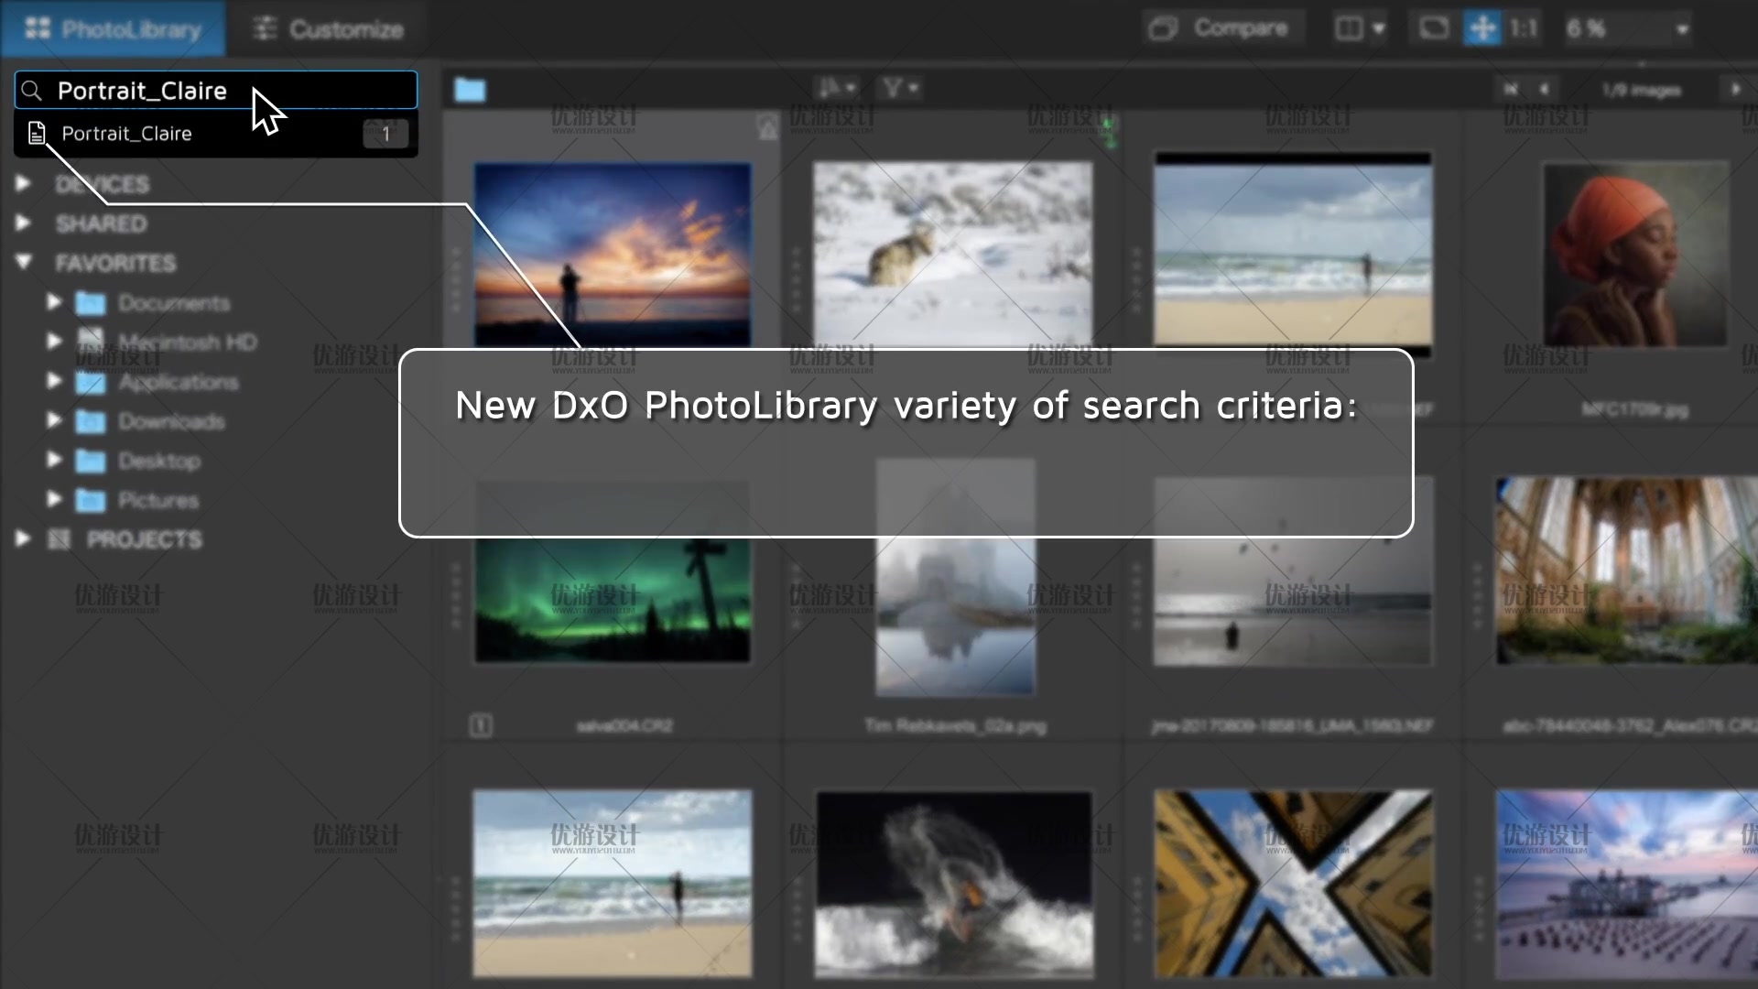The width and height of the screenshot is (1758, 989).
Task: Select the Portrait_Claire search suggestion
Action: point(128,134)
